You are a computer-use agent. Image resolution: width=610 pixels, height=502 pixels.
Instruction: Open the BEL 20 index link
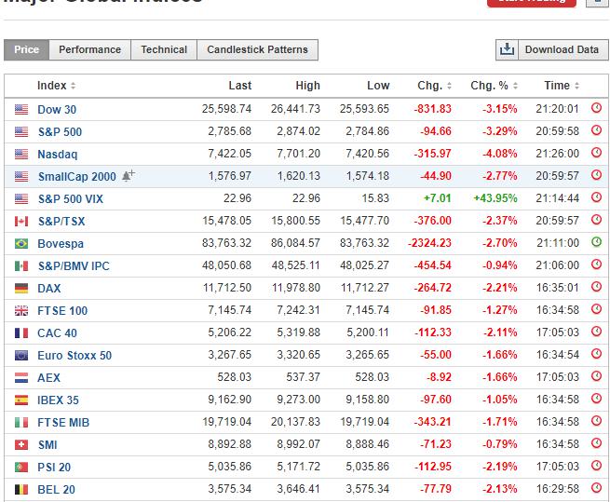pyautogui.click(x=56, y=490)
